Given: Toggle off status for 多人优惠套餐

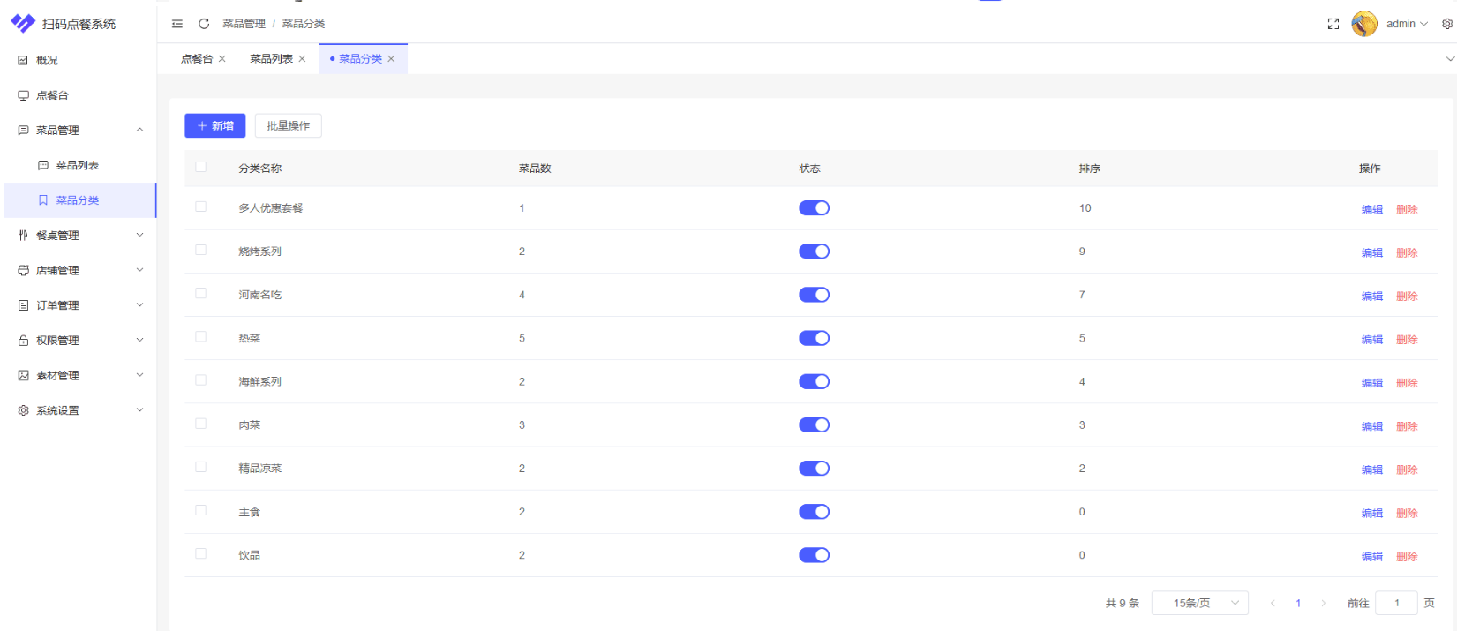Looking at the screenshot, I should click(814, 208).
